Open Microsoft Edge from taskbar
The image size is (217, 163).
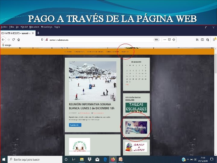pos(105,159)
